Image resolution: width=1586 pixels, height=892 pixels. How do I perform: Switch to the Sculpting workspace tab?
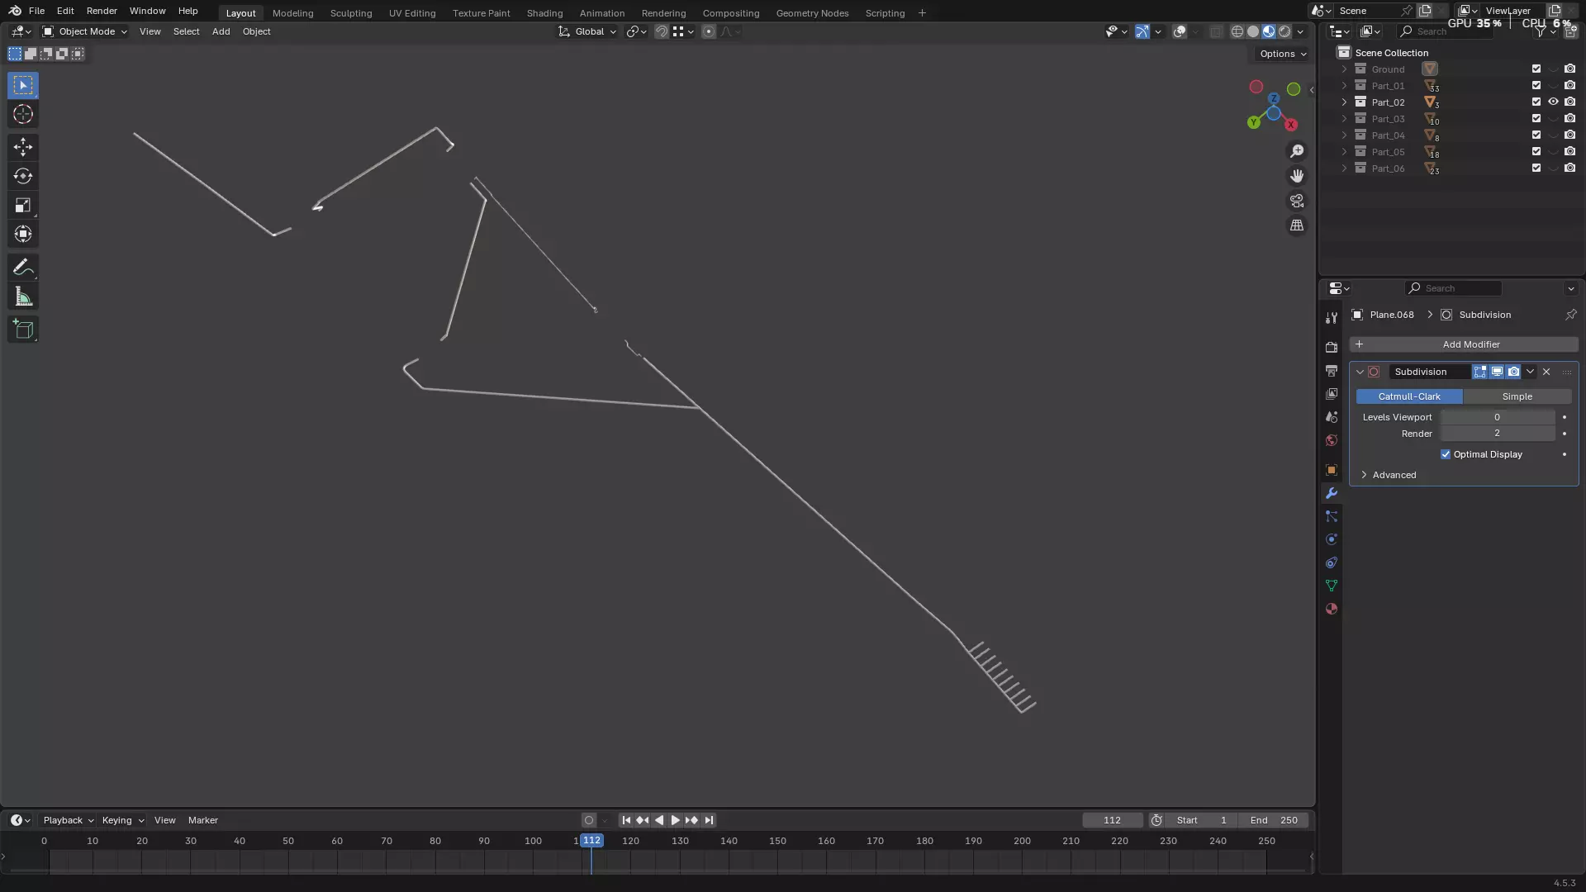pos(350,13)
